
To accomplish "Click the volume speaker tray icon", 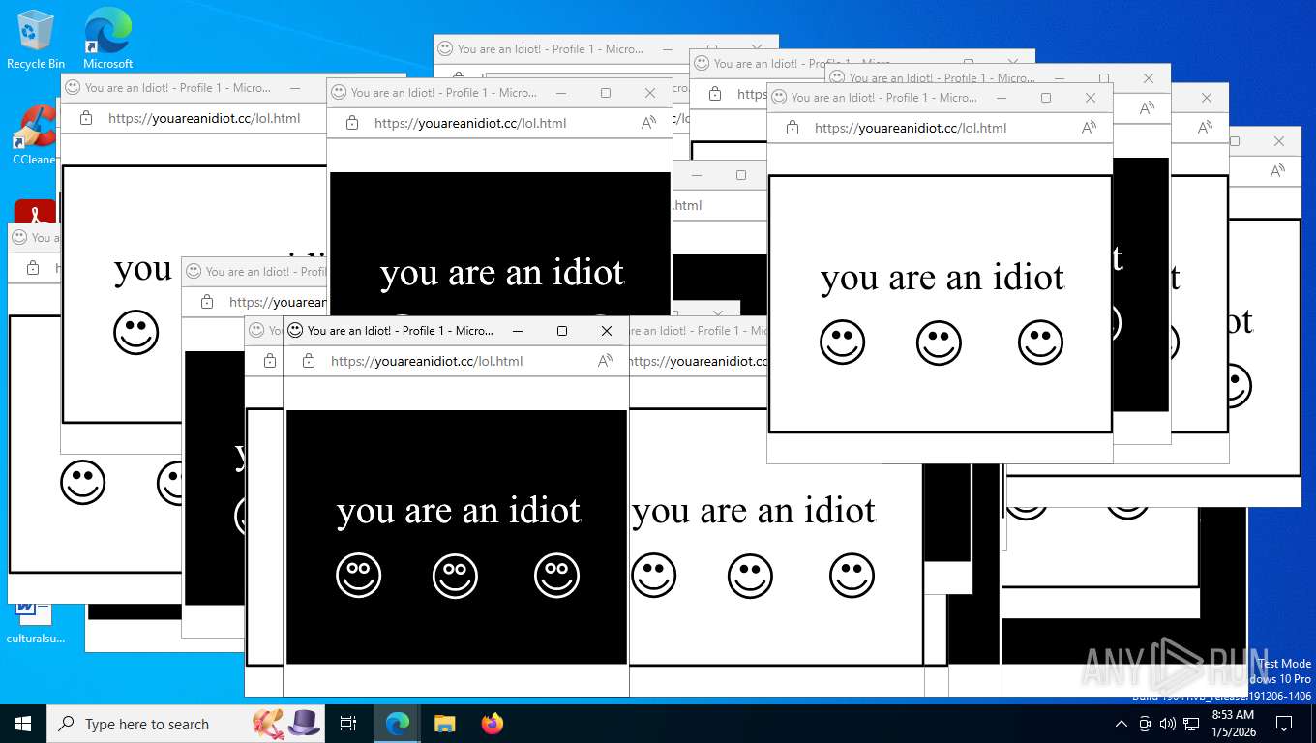I will point(1168,724).
